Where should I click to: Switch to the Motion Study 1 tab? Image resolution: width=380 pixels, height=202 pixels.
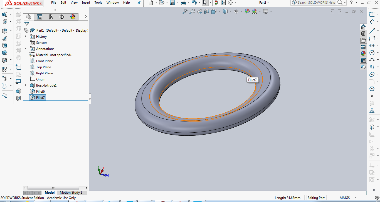[71, 193]
